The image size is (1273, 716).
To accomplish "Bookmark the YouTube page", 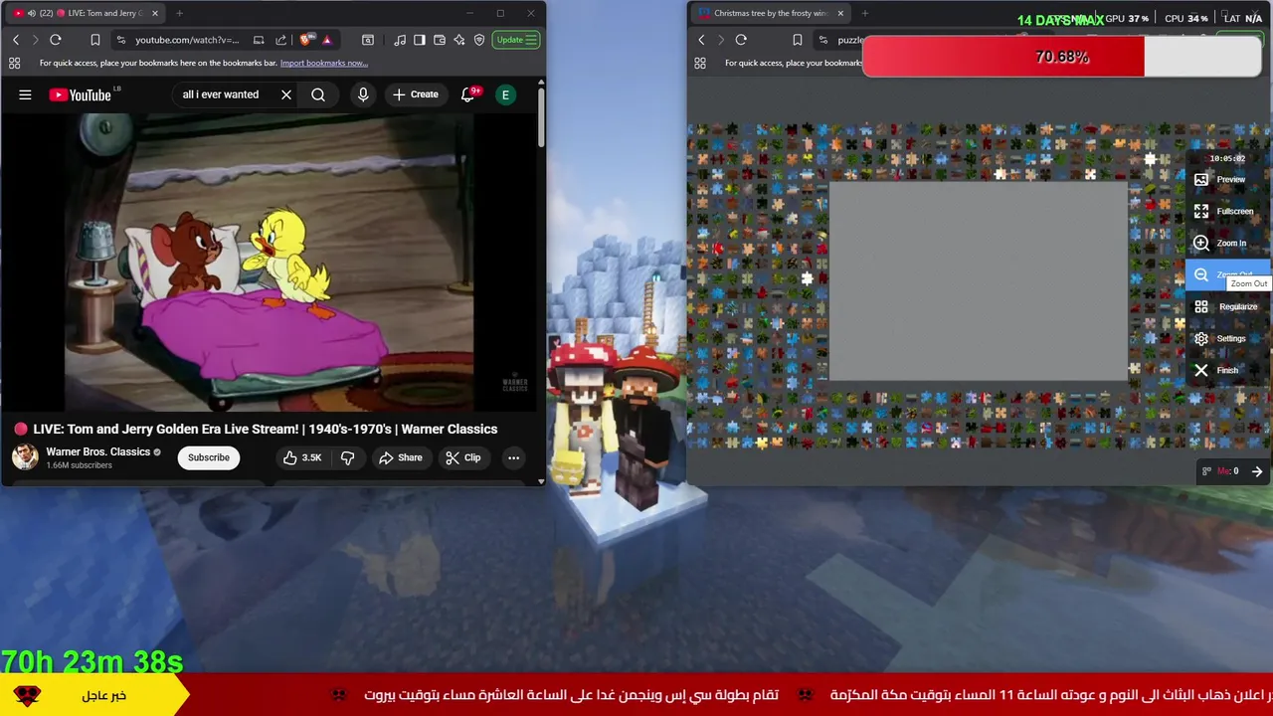I will point(94,40).
